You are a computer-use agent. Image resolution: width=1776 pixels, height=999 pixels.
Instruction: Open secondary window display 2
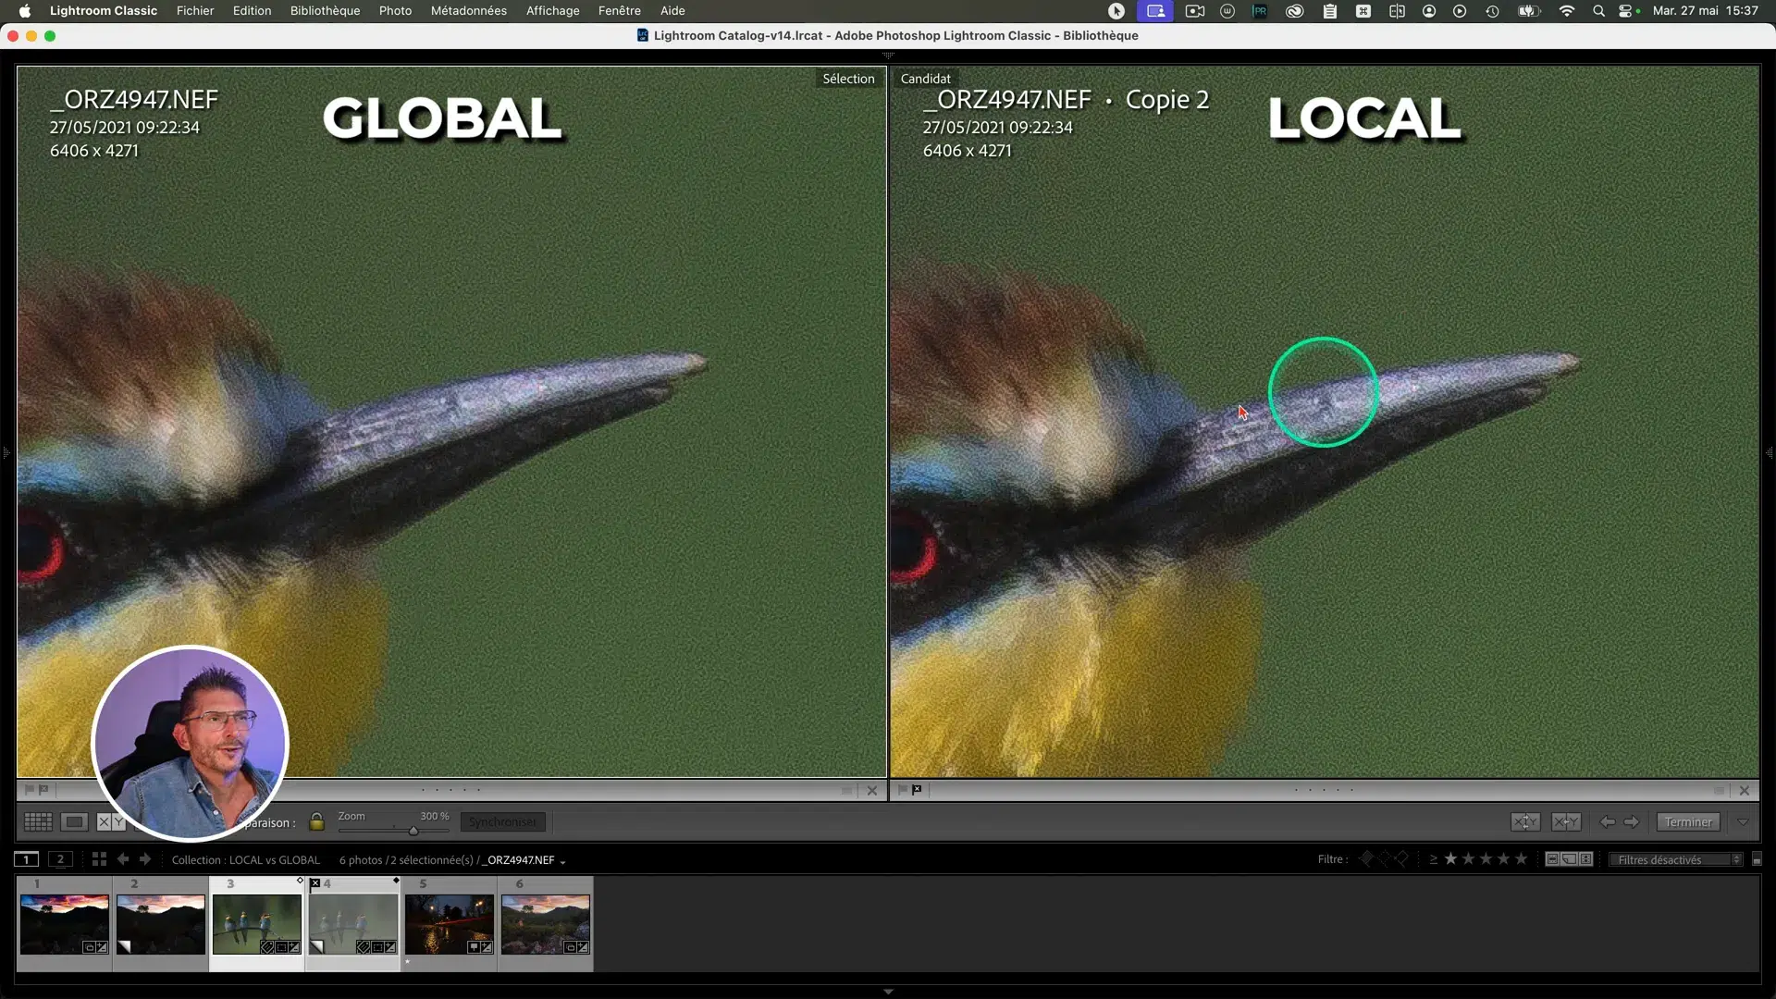click(x=60, y=859)
